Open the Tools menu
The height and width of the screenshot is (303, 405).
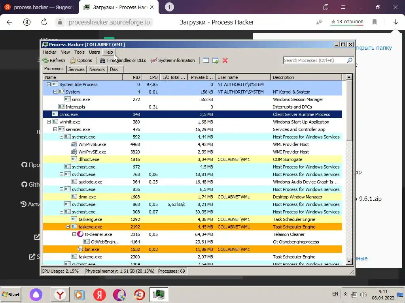(79, 52)
